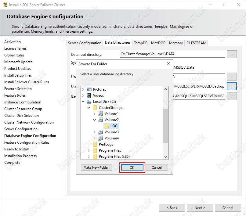Select the Data Directories tab
The height and width of the screenshot is (216, 246).
(118, 42)
